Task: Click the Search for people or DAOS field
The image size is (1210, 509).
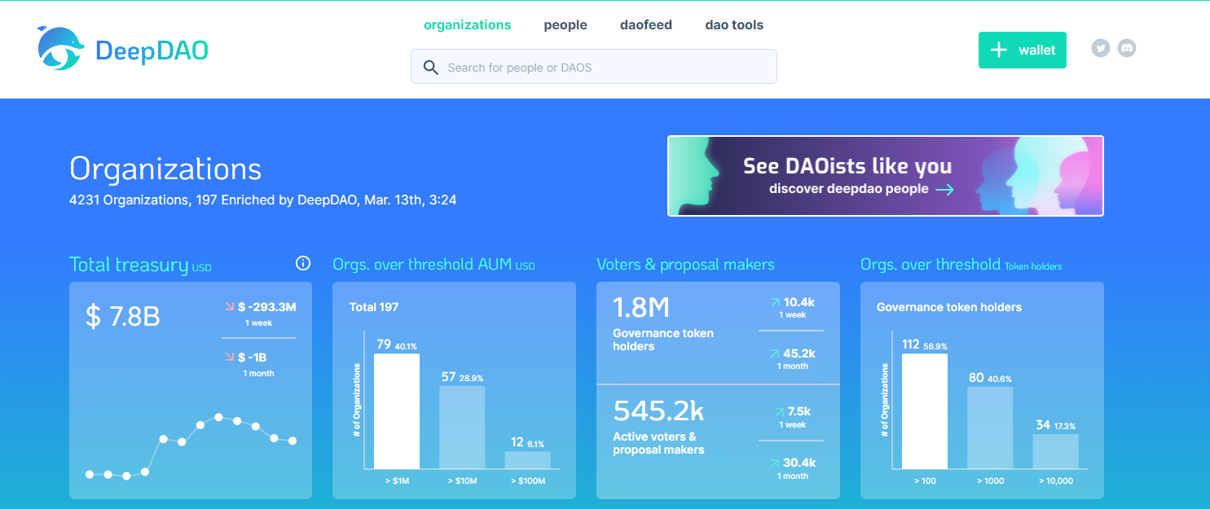Action: (593, 67)
